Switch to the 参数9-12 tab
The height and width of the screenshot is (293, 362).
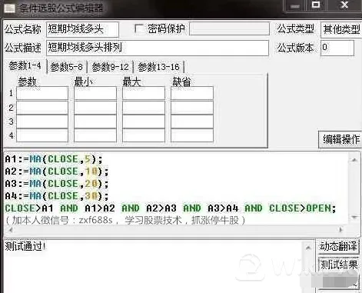(x=110, y=67)
